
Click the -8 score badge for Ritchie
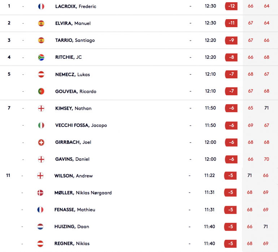point(231,57)
